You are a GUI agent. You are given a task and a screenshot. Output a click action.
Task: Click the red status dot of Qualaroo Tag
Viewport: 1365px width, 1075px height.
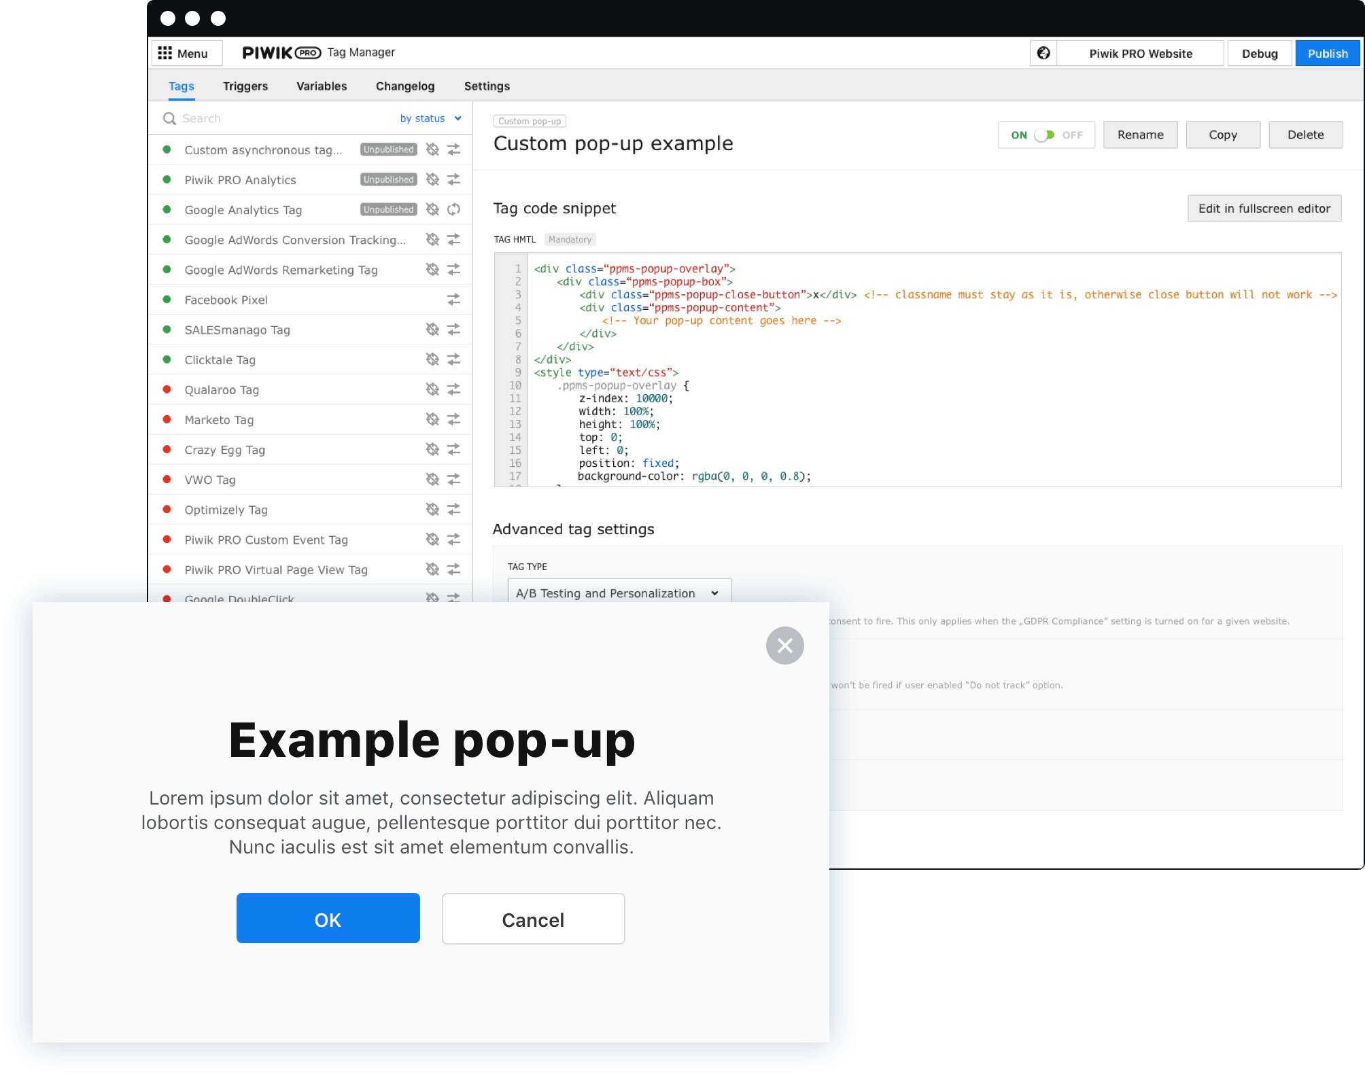[167, 389]
